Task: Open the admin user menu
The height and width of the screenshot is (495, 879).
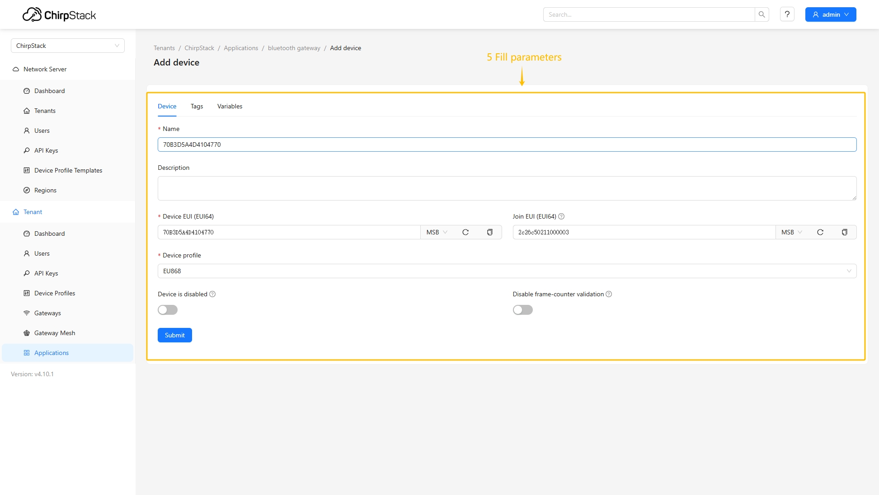Action: tap(830, 14)
